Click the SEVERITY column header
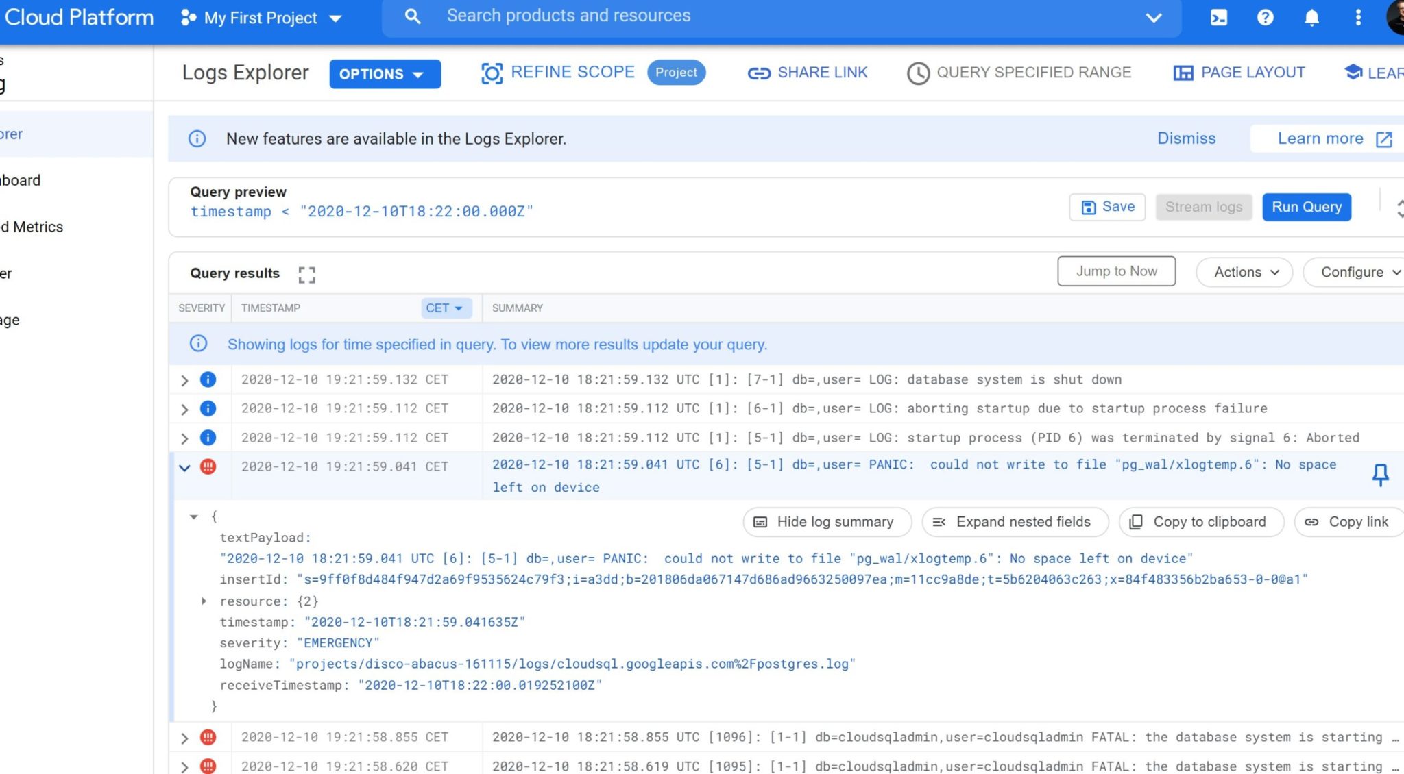 [x=202, y=308]
